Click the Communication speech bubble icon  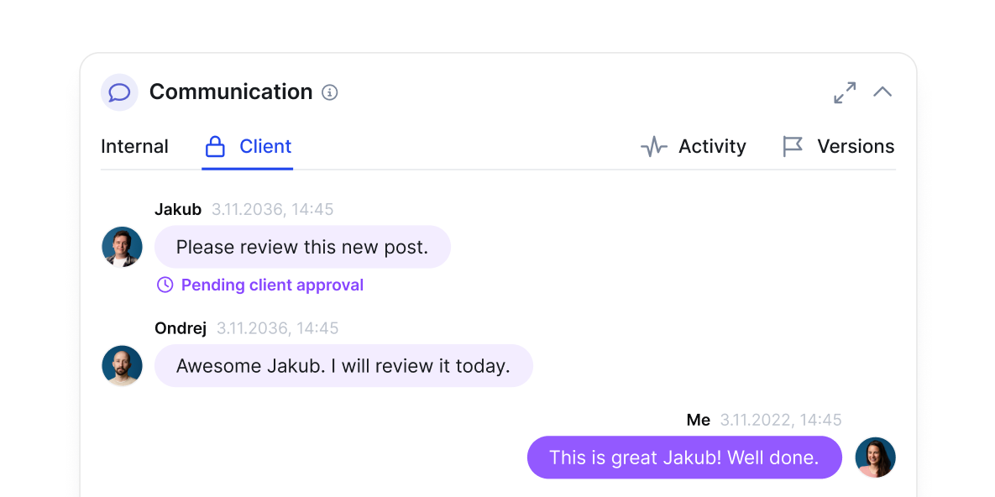point(118,92)
